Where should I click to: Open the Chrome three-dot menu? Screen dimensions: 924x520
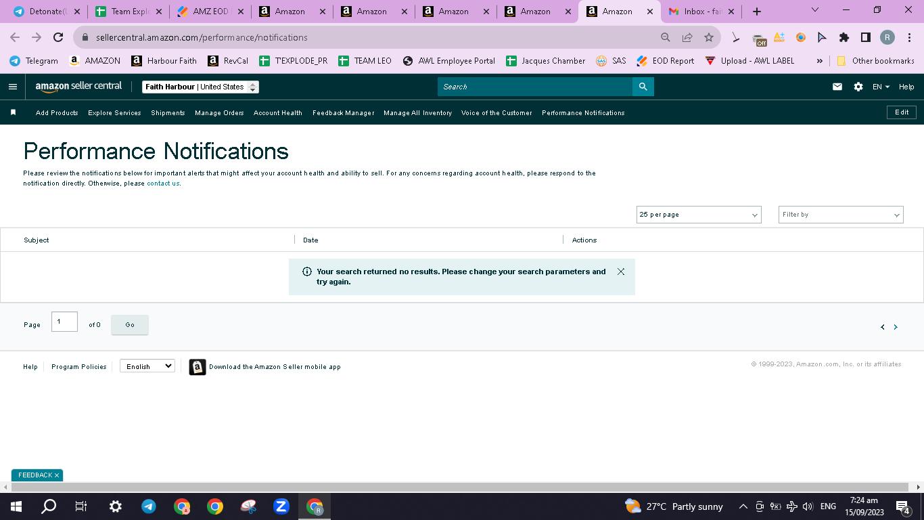[909, 37]
